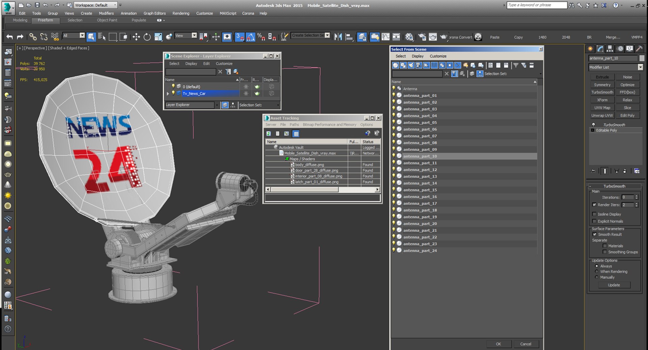This screenshot has width=648, height=350.
Task: Toggle the lightbulb for antenna_part_05
Action: coord(394,122)
